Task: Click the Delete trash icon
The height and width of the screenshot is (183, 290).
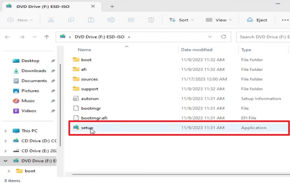Action: [151, 20]
